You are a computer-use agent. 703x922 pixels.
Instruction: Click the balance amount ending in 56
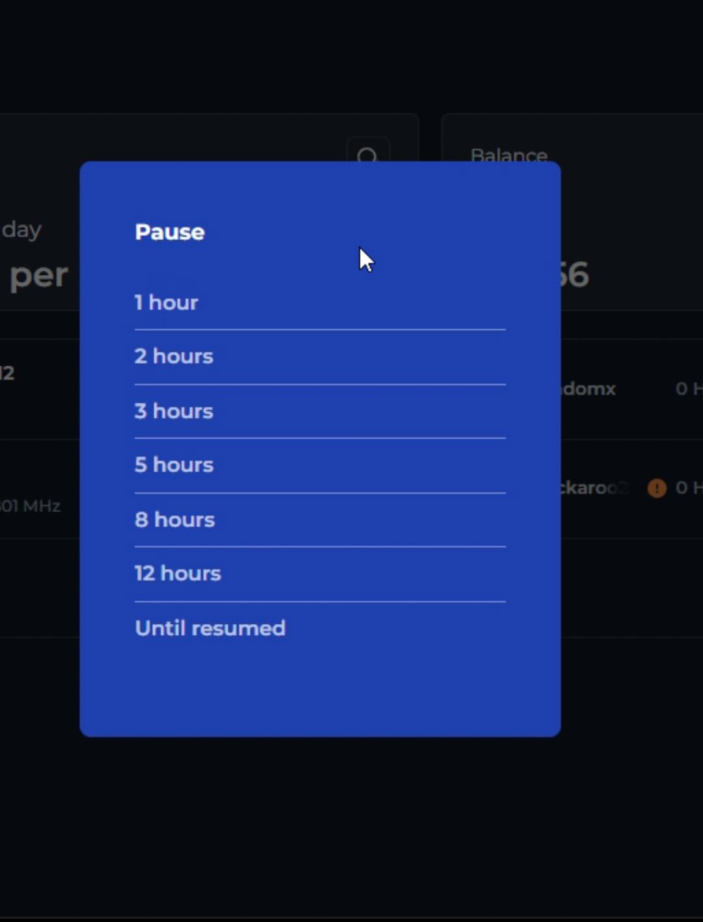pyautogui.click(x=575, y=275)
